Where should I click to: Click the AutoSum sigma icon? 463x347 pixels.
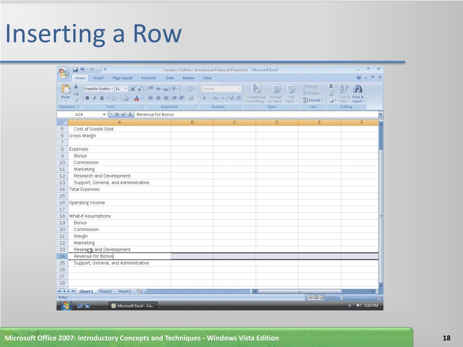point(331,86)
